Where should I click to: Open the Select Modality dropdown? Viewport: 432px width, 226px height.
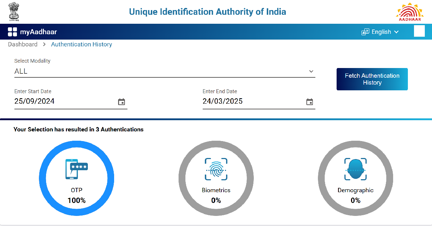(165, 71)
